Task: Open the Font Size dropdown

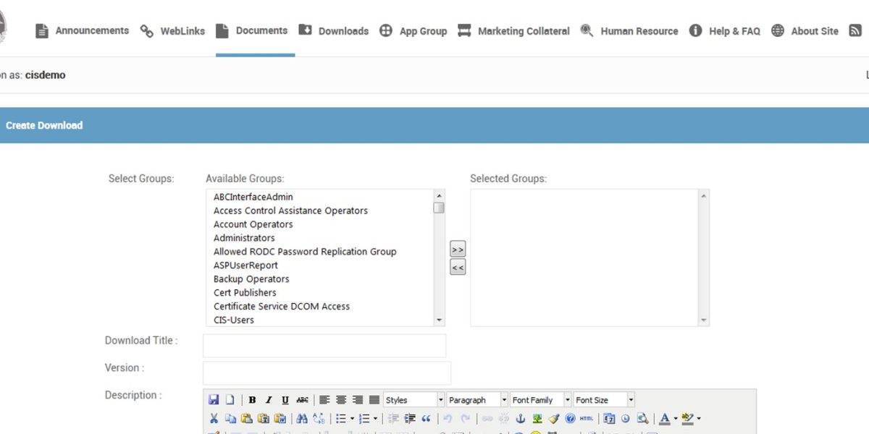Action: [603, 399]
